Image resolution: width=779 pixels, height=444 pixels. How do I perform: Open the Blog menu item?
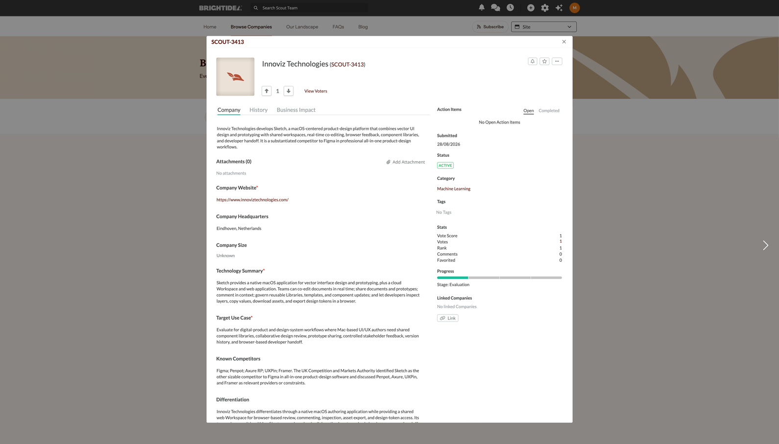point(363,27)
